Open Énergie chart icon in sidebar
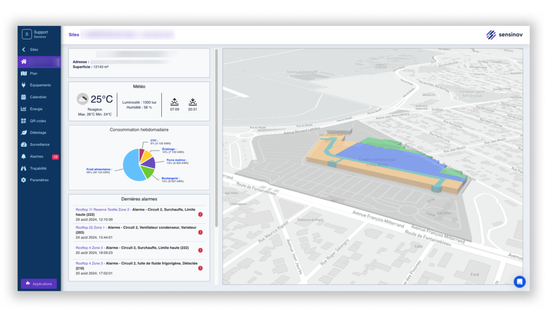 click(23, 109)
